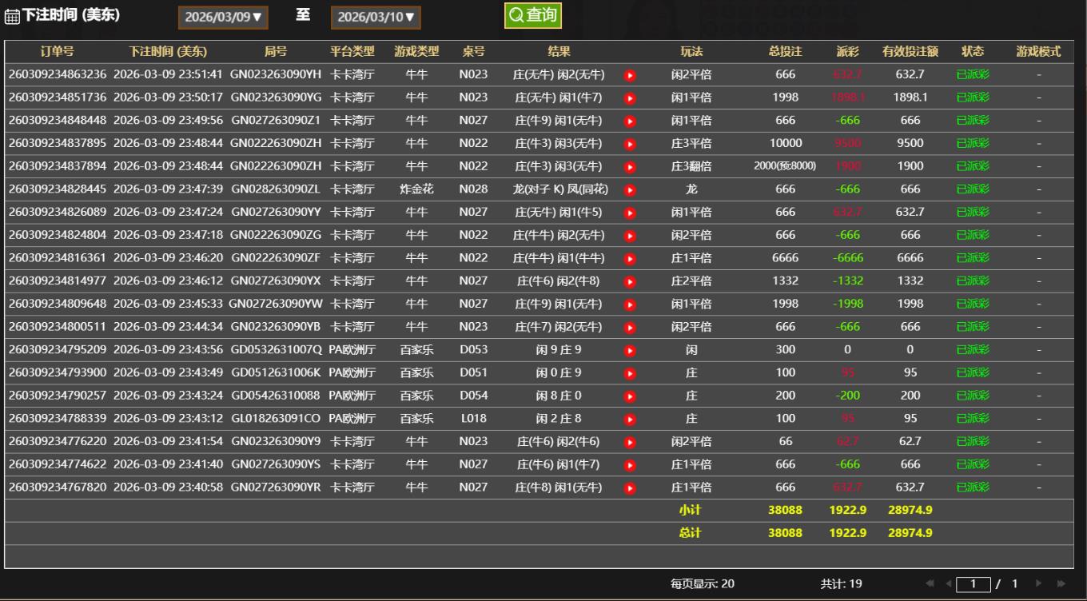1087x601 pixels.
Task: Click calendar icon beside 下注时间 label
Action: coord(12,17)
